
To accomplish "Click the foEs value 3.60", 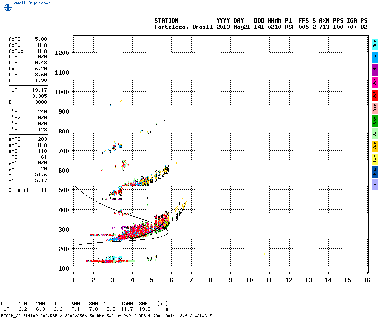I will point(41,75).
